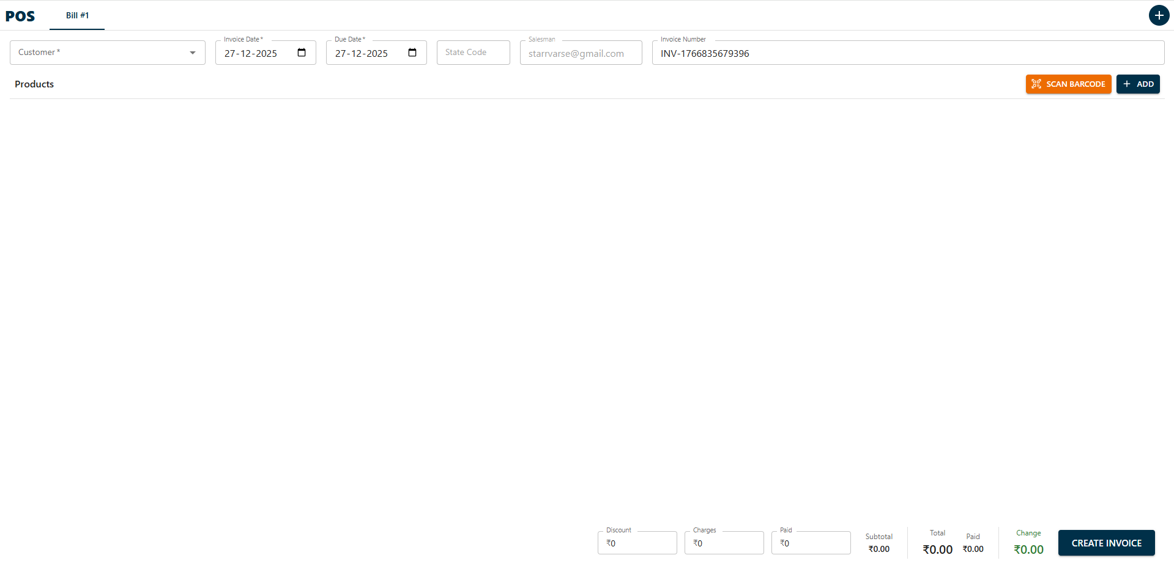Click the barcode symbol inside the orange button
Viewport: 1174px width, 577px height.
pyautogui.click(x=1036, y=84)
